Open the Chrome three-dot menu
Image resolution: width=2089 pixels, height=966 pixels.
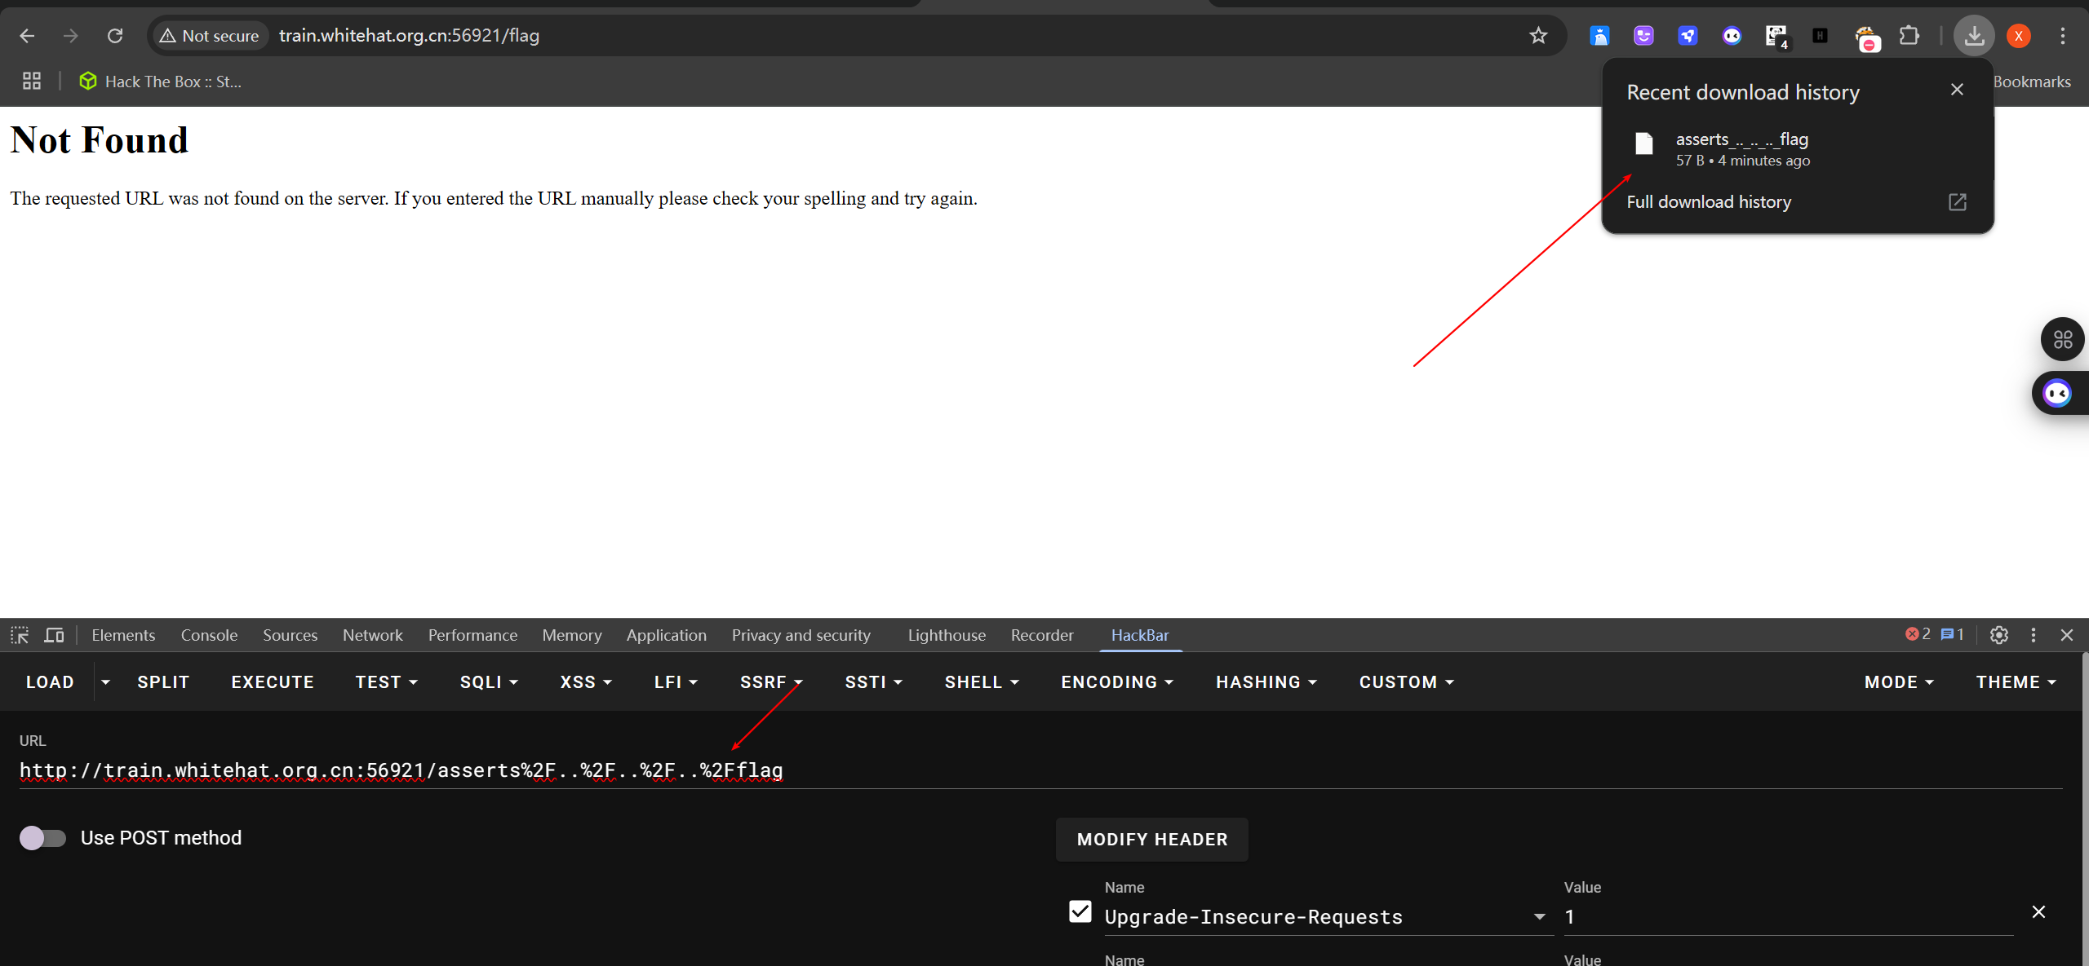click(x=2063, y=36)
